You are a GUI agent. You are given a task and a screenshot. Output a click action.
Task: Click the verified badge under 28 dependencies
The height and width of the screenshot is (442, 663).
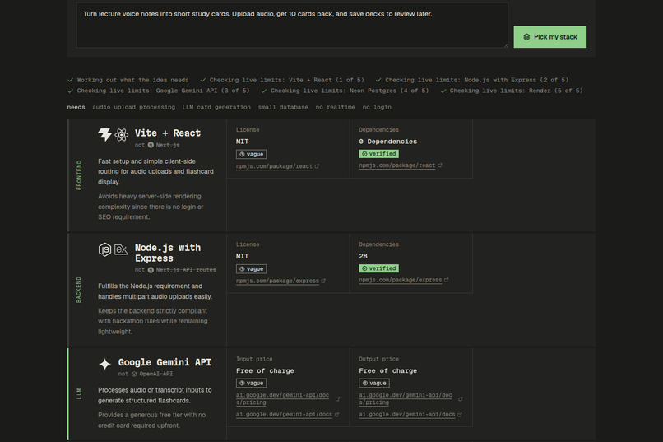[379, 268]
